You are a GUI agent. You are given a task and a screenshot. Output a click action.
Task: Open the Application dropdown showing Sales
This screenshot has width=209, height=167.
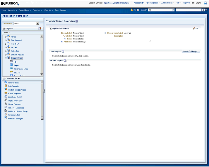38,23
